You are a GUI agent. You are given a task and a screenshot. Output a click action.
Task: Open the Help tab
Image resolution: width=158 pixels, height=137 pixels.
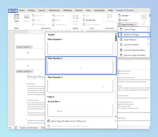point(110,10)
